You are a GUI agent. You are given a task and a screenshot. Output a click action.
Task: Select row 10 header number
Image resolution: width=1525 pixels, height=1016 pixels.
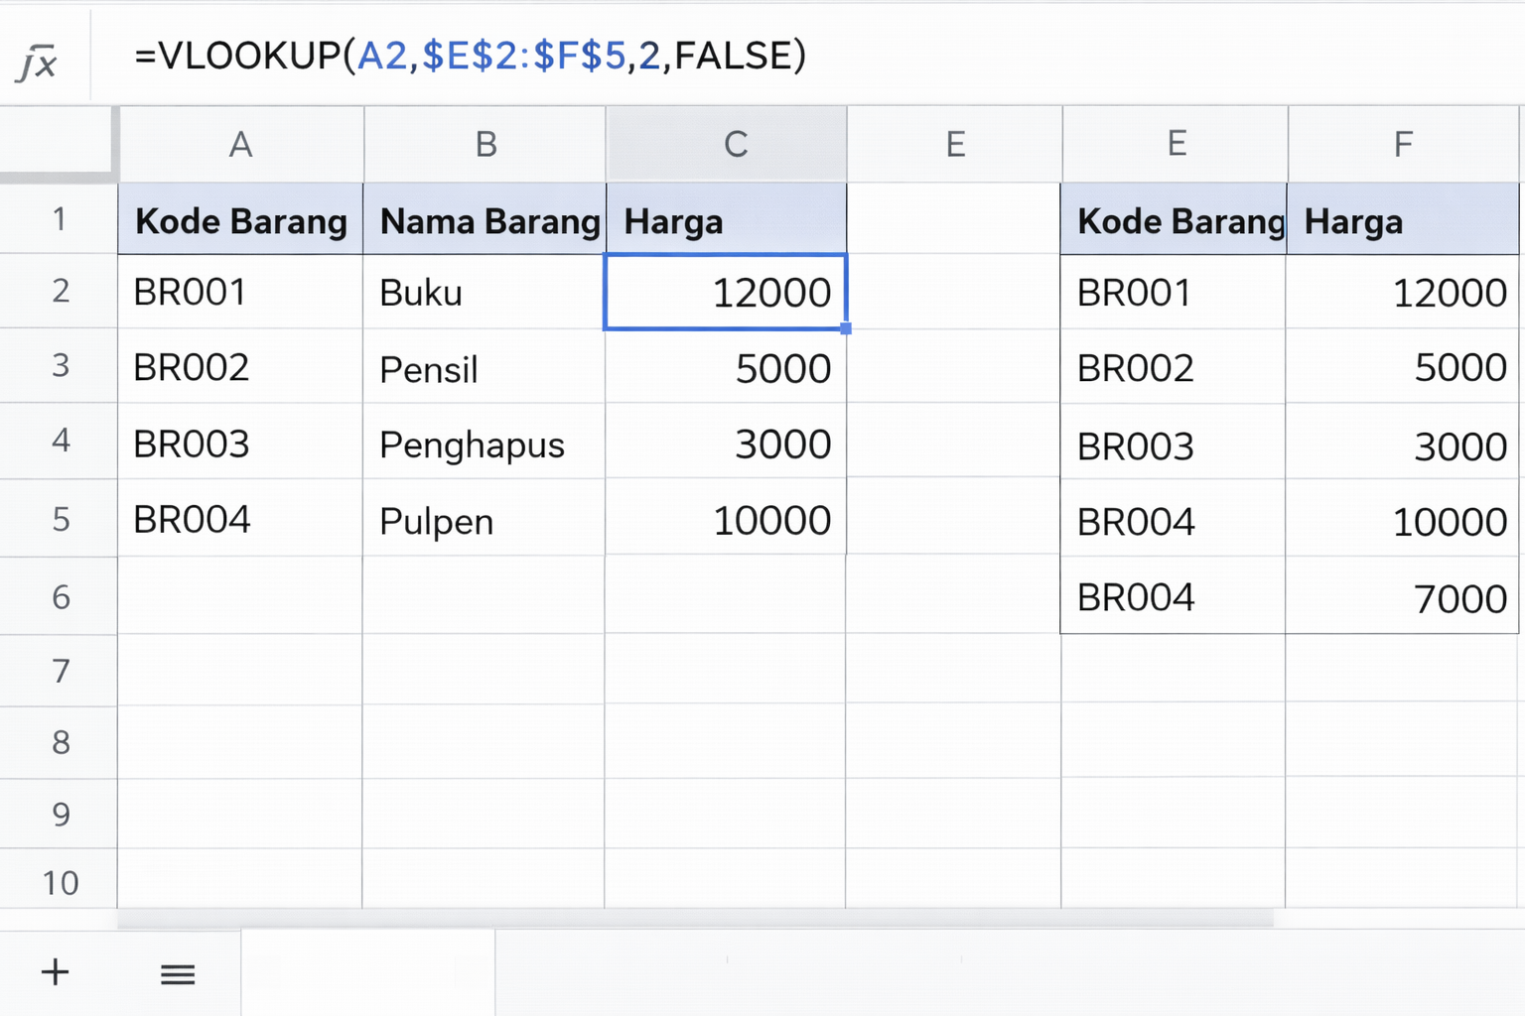point(60,882)
